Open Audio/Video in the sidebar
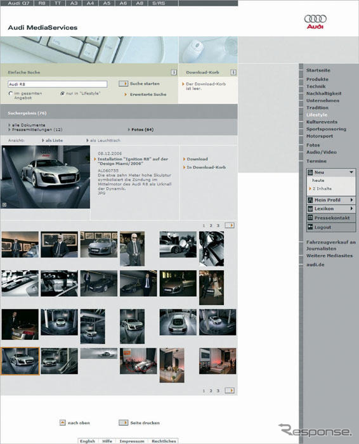Screen dimensions: 359x444 (x=322, y=152)
